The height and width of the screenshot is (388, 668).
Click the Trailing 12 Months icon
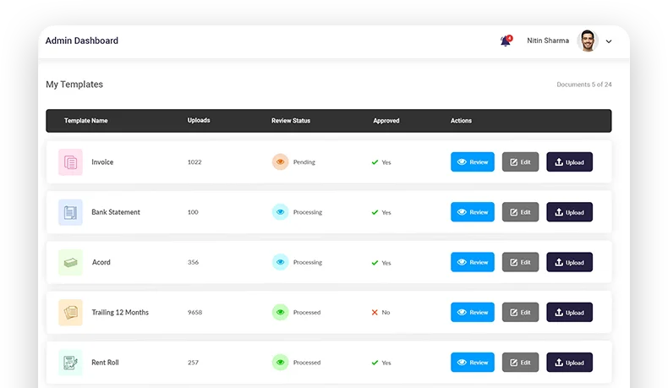[70, 312]
